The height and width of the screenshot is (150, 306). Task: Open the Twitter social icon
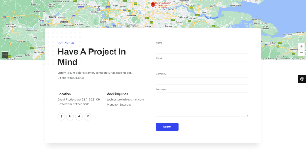79,116
